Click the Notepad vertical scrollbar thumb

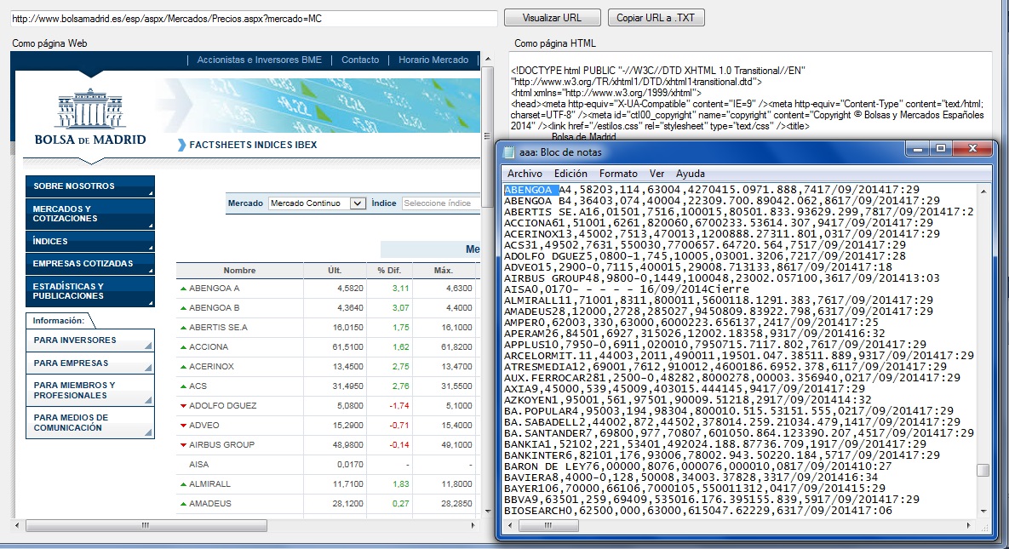983,471
